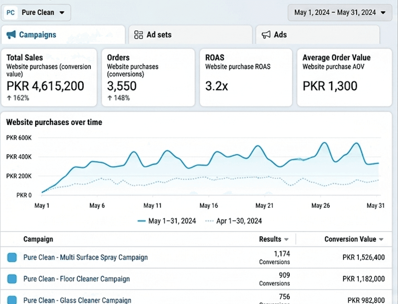Click the PKR 200K axis label
Image resolution: width=398 pixels, height=304 pixels.
point(19,176)
